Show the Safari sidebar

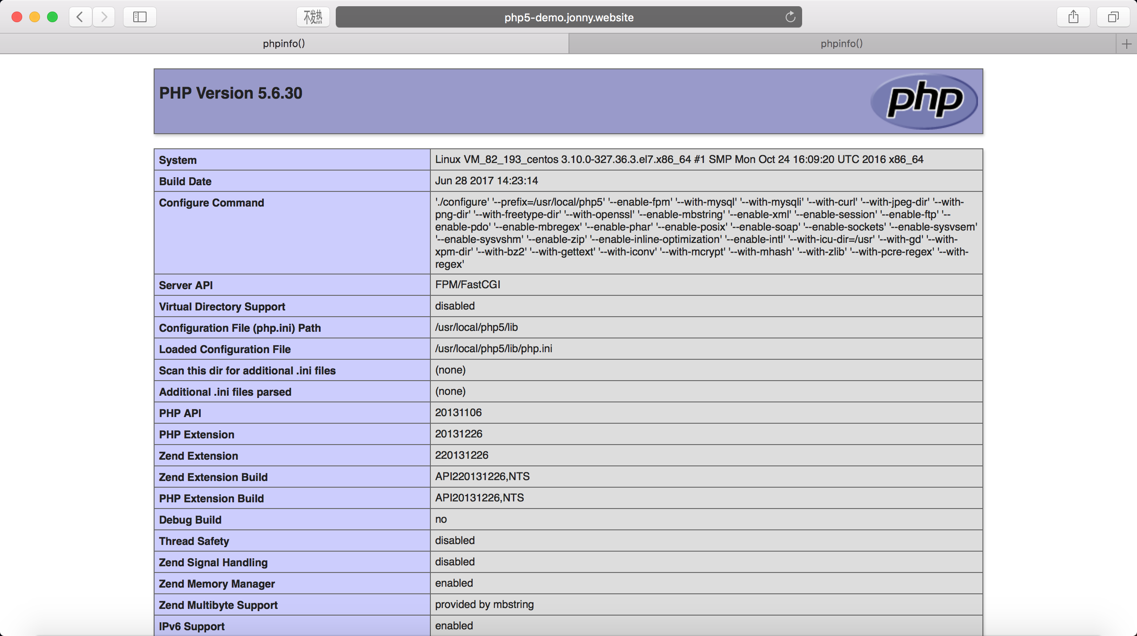click(x=140, y=17)
